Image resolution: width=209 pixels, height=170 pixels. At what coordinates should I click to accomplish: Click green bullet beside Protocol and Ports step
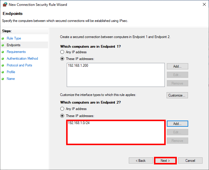click(x=3, y=66)
